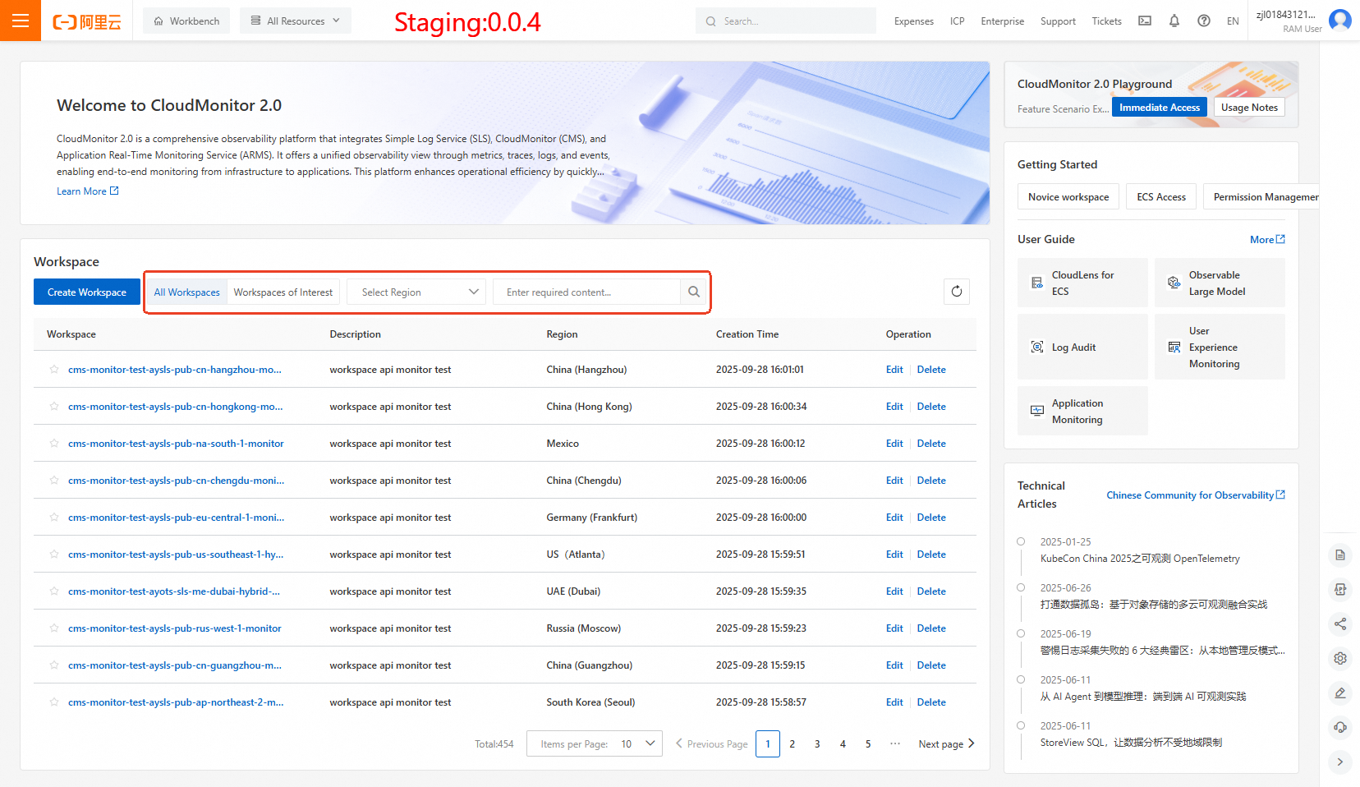Star the na-south-1-monitor workspace
The width and height of the screenshot is (1360, 787).
click(54, 444)
